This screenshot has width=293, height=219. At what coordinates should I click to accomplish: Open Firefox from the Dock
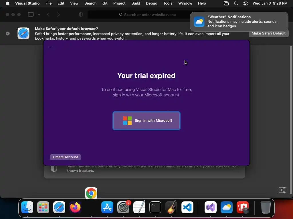click(x=75, y=207)
